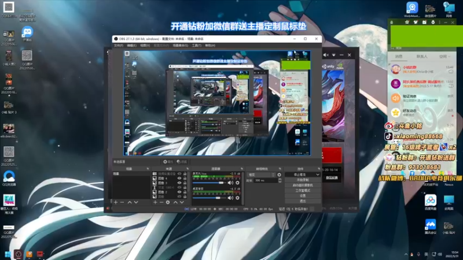Click the 开始录制 button
Screen dimensions: 463x260
[303, 180]
